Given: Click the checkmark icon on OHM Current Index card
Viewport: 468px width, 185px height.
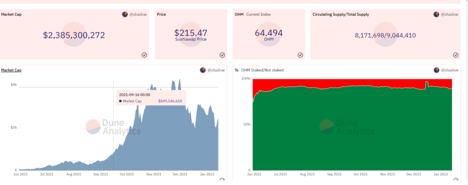Looking at the screenshot, I should click(x=300, y=55).
